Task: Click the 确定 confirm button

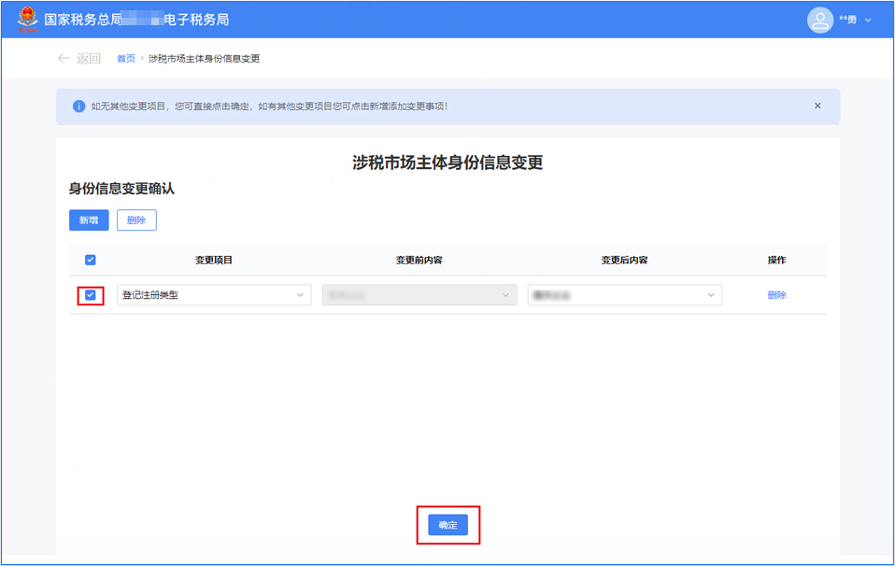Action: [447, 525]
